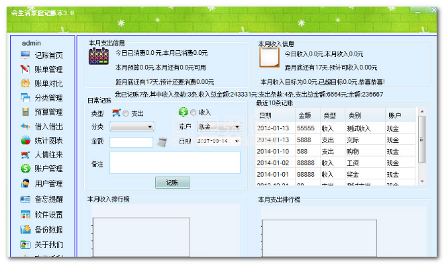Go to 借入借出 link text
444x264 pixels.
[48, 126]
